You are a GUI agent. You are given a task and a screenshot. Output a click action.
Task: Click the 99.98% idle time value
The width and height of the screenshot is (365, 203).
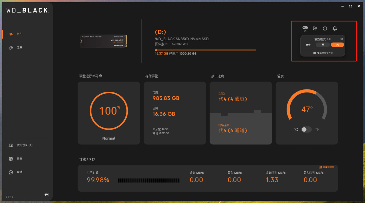pos(98,180)
